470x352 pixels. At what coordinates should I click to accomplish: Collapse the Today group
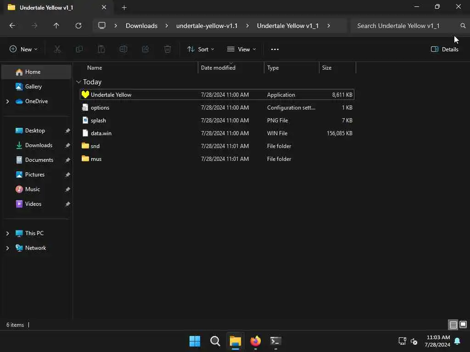coord(78,82)
